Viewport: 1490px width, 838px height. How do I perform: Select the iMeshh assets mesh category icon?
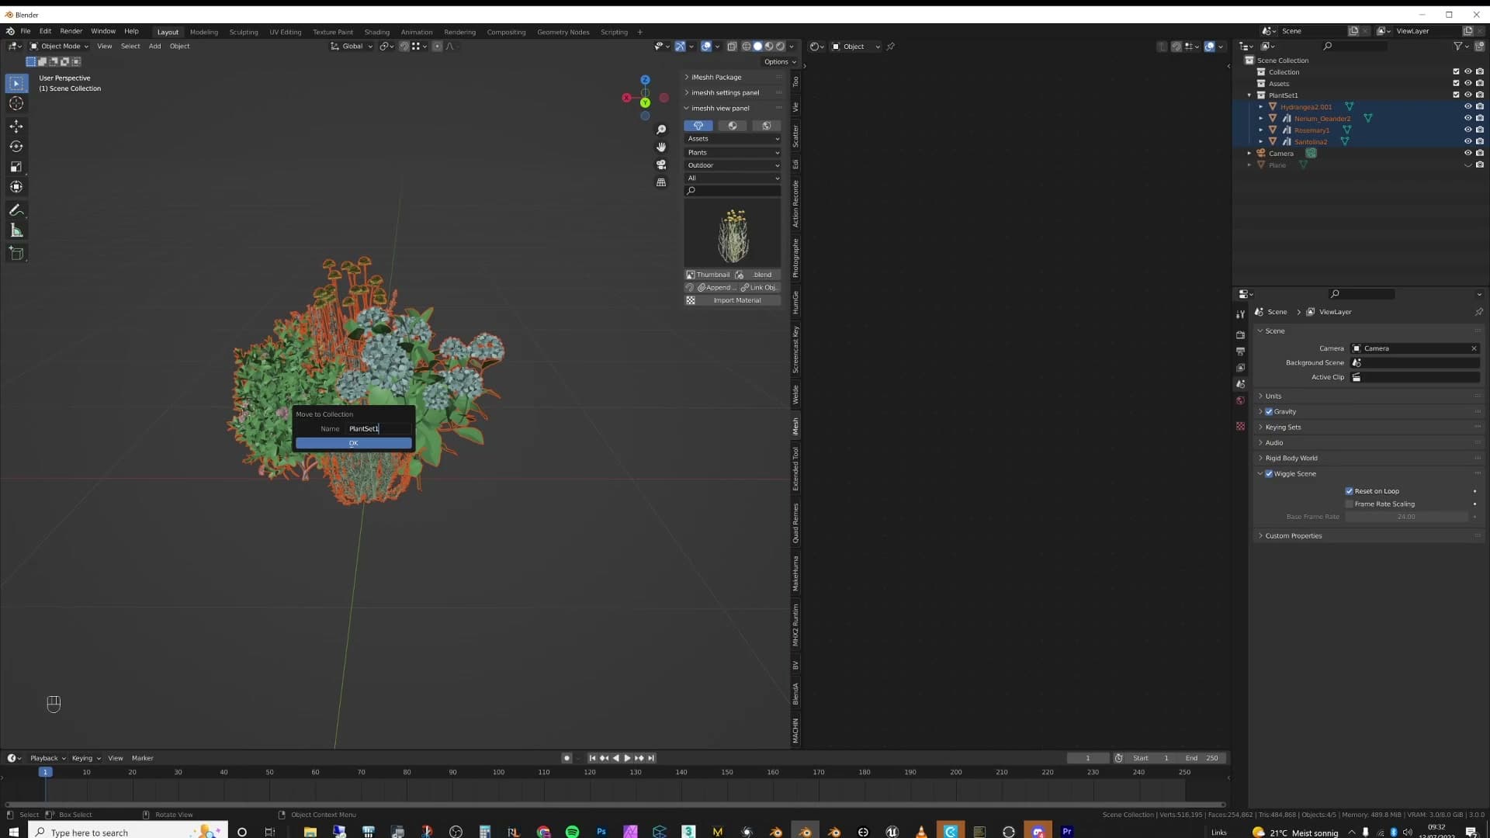[698, 126]
